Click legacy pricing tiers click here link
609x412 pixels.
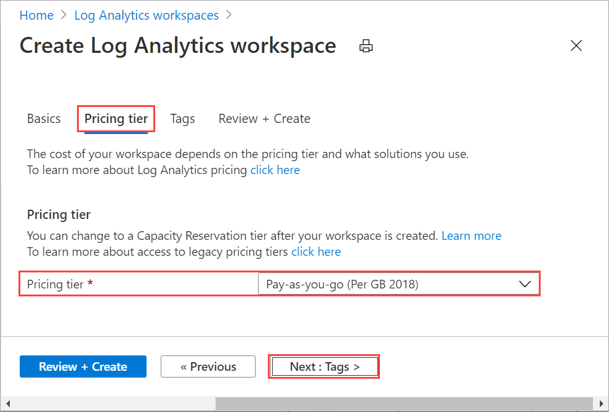click(316, 252)
